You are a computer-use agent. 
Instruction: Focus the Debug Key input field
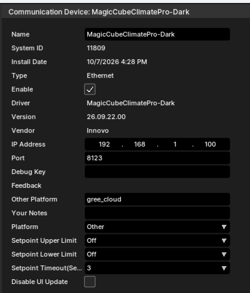click(157, 172)
